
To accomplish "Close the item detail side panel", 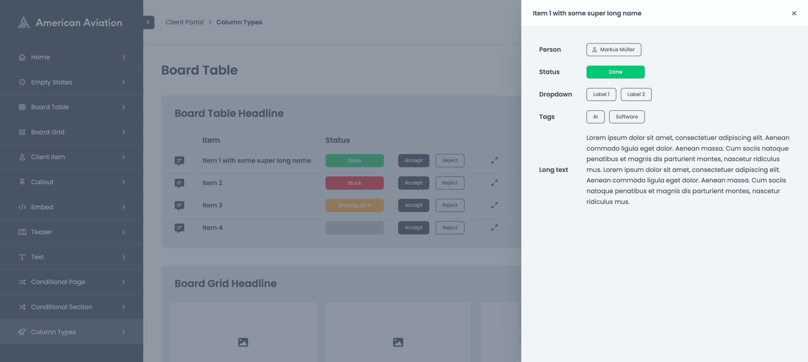I will 794,13.
